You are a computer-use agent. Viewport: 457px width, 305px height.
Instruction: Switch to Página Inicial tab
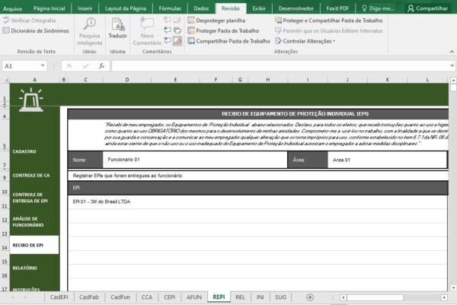click(49, 8)
